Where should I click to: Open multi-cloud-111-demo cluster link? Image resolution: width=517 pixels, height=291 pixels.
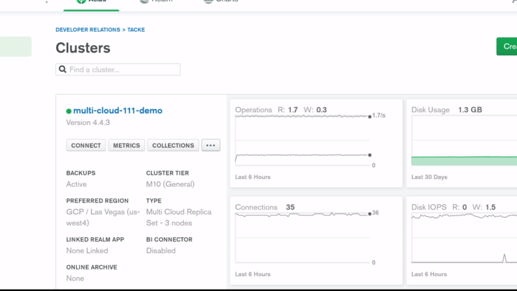tap(118, 111)
